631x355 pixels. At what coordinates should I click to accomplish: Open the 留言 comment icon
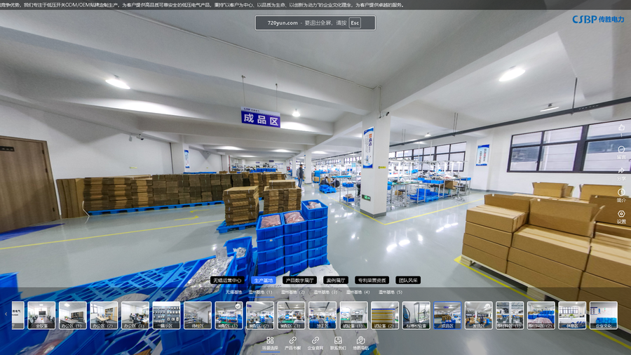pos(621,149)
